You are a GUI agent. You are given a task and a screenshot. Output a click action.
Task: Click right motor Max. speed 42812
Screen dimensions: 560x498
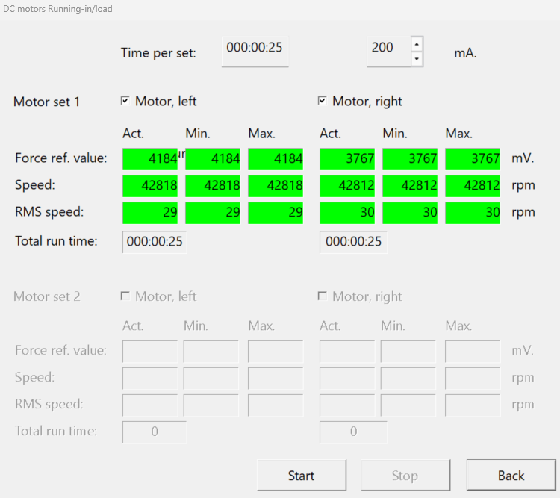coord(473,186)
